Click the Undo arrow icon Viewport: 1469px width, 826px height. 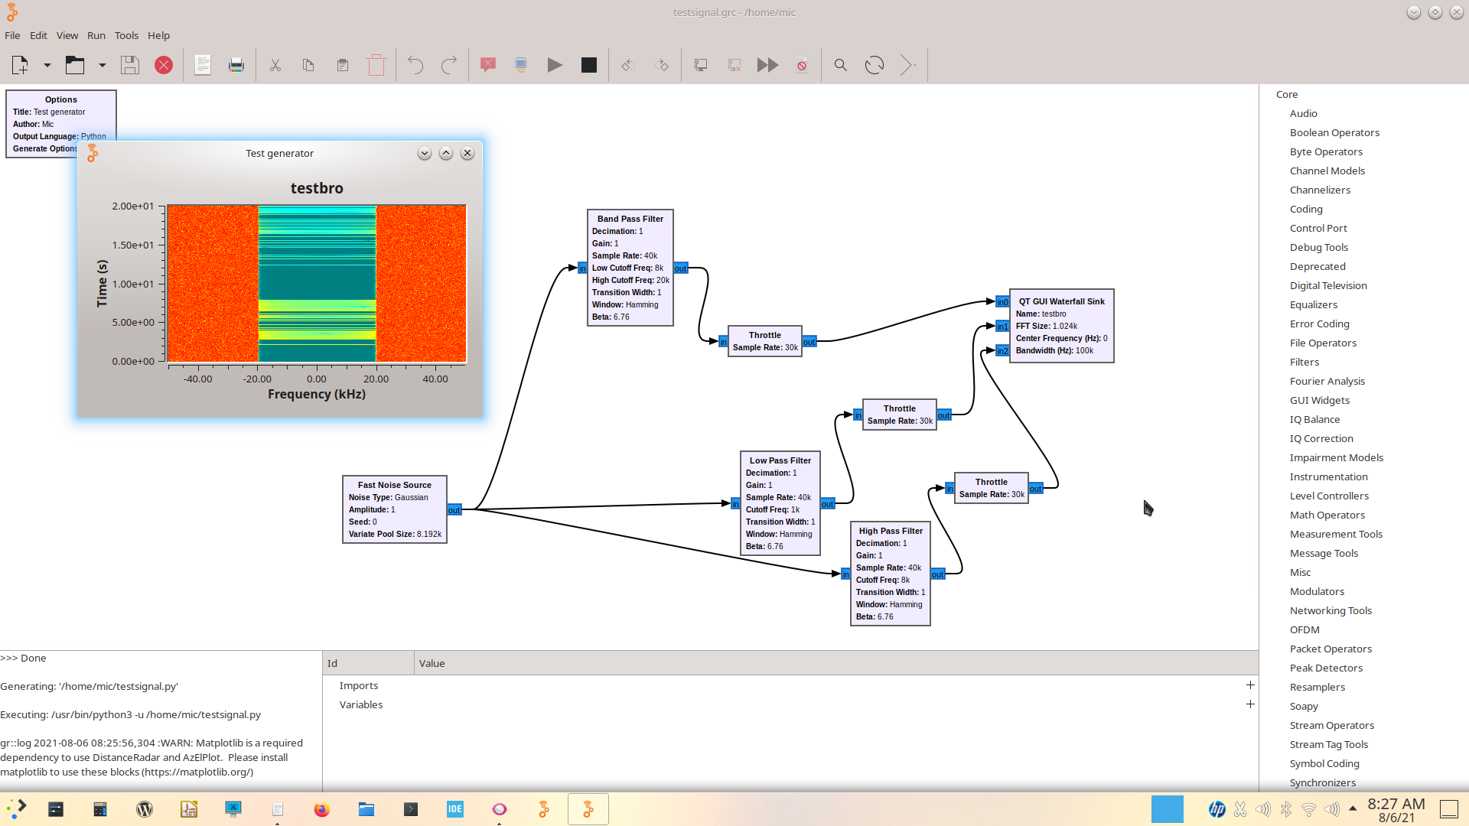click(415, 65)
